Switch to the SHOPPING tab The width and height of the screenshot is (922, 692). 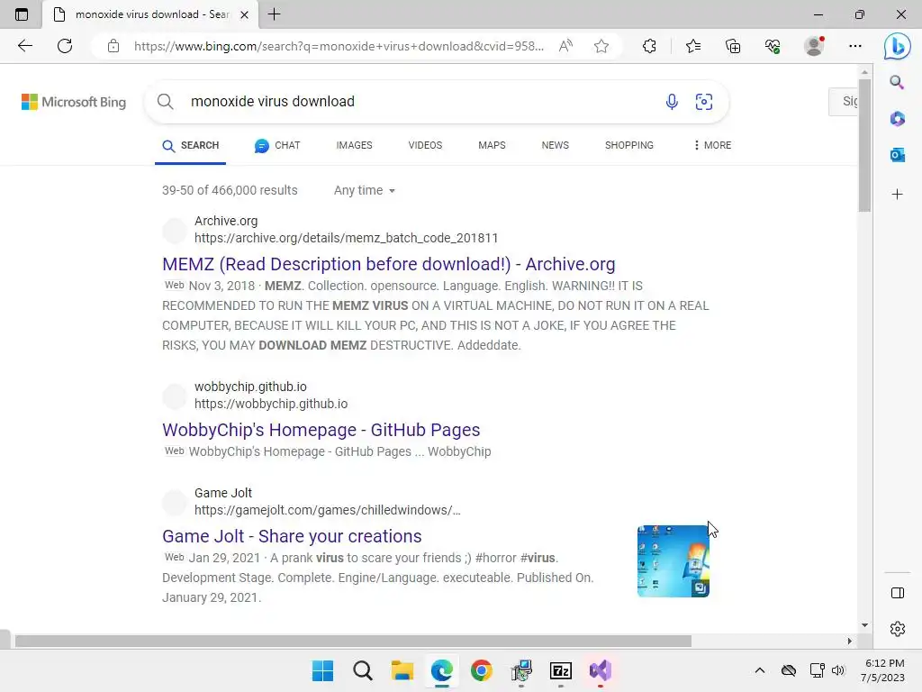(629, 145)
